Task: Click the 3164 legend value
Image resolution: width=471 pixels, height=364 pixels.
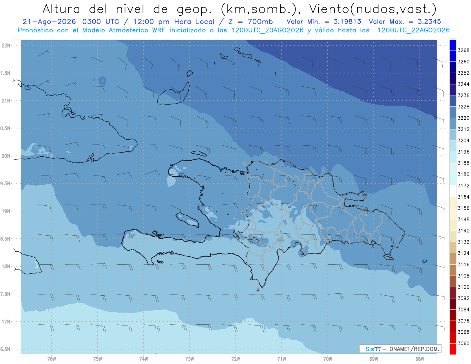Action: (x=463, y=197)
